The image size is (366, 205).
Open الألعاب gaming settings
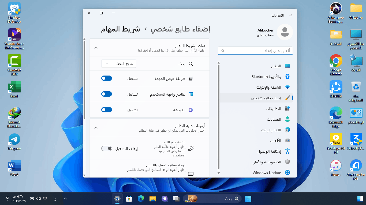pyautogui.click(x=256, y=141)
